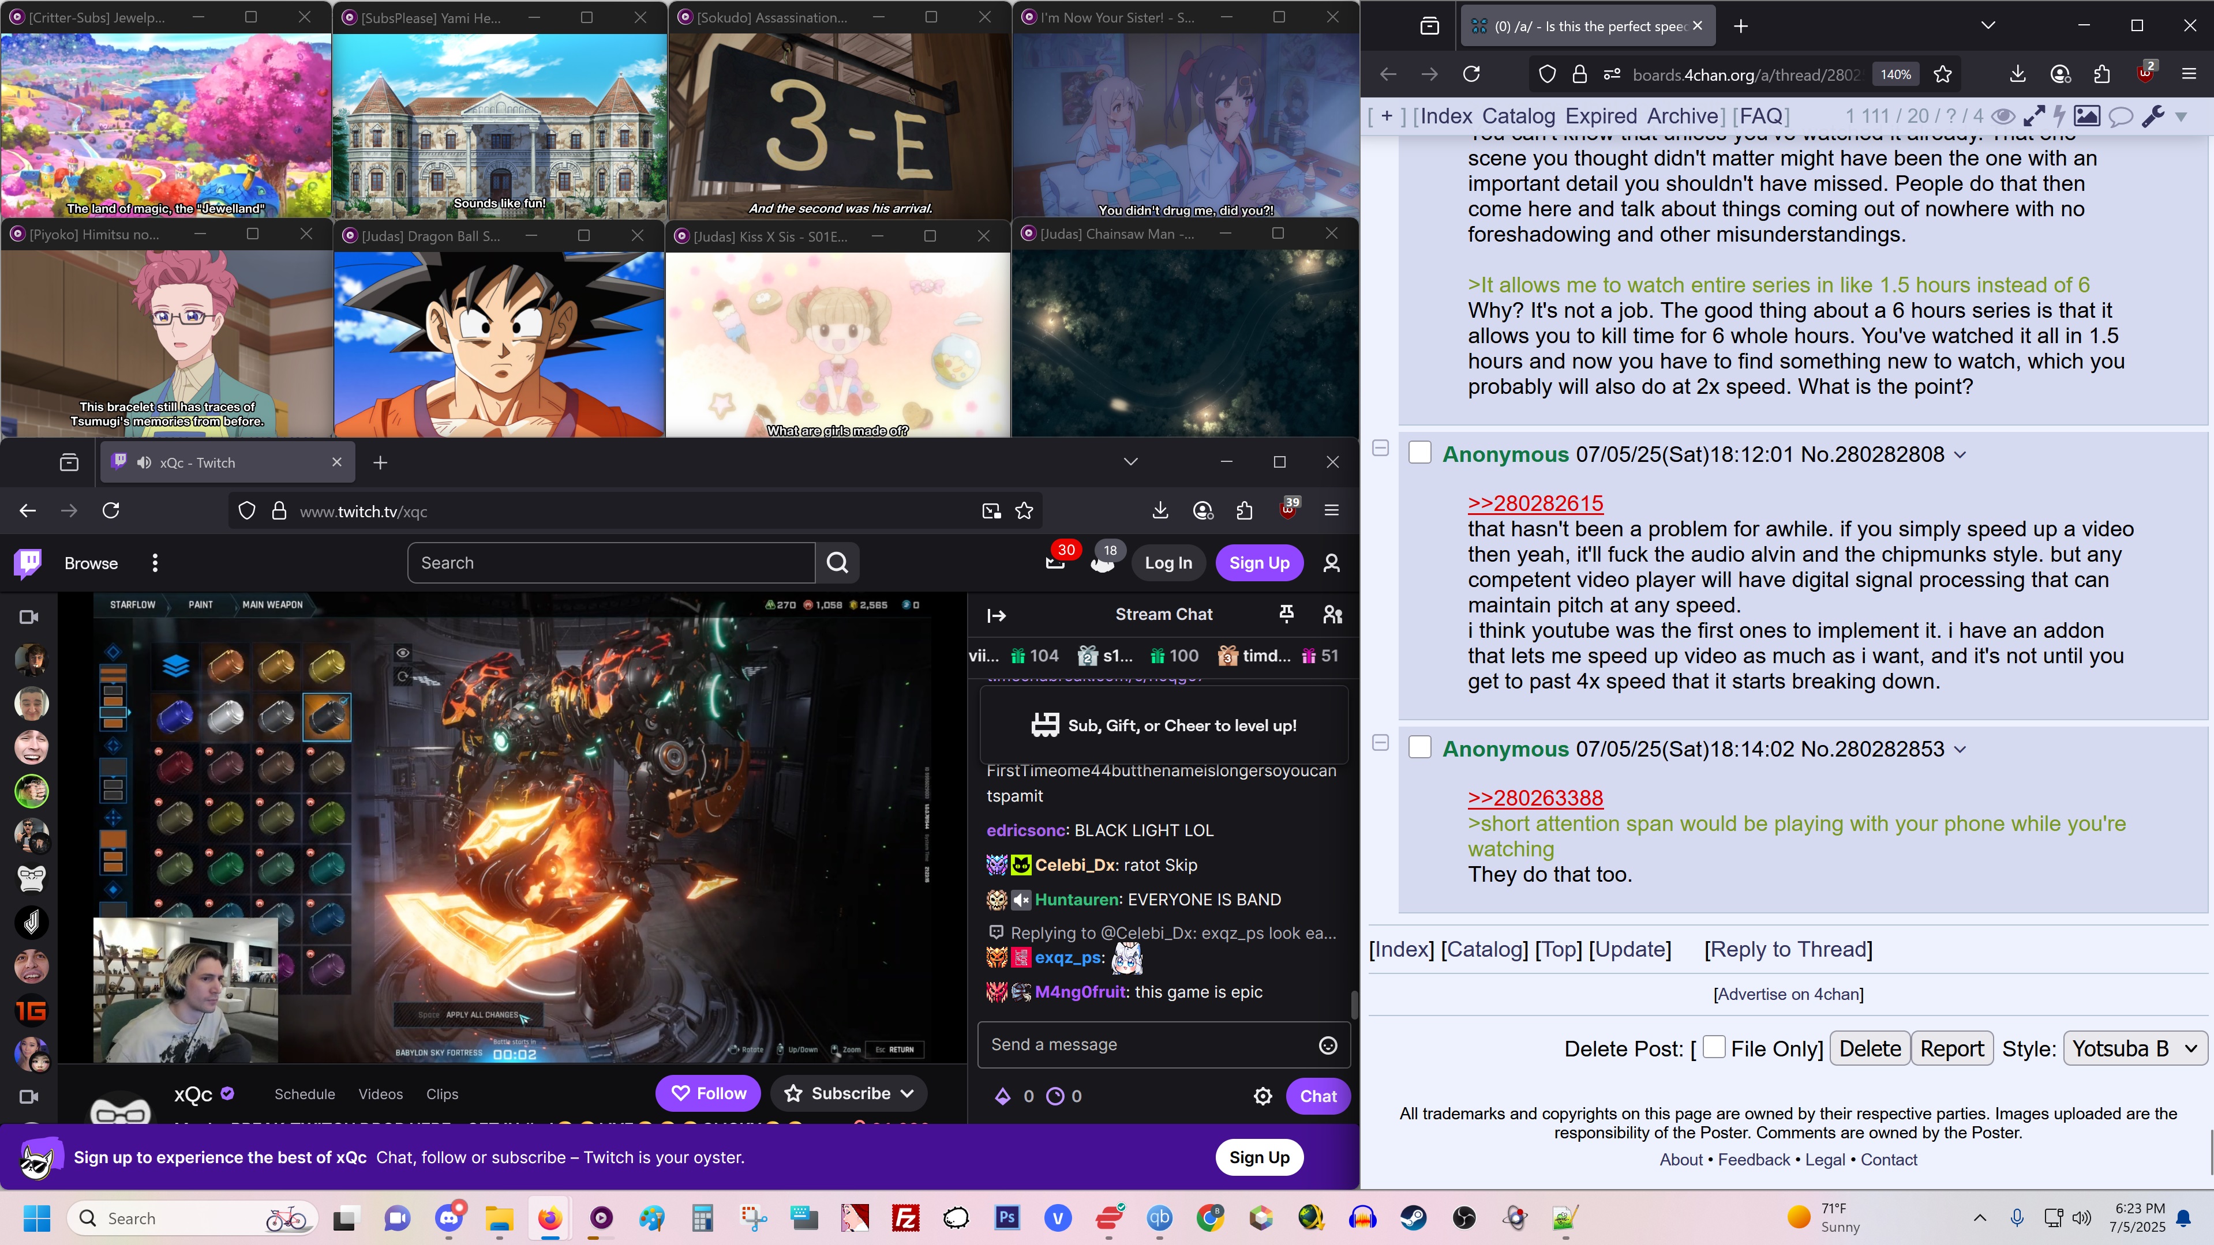Open the quick reply speech bubble icon
Viewport: 2214px width, 1245px height.
[x=2121, y=116]
